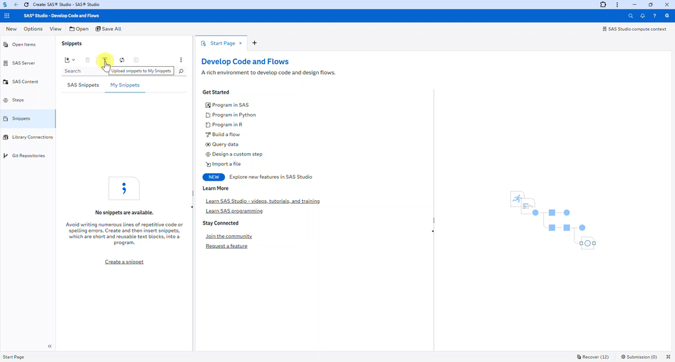Start a Program in R
The image size is (675, 362).
(x=224, y=125)
